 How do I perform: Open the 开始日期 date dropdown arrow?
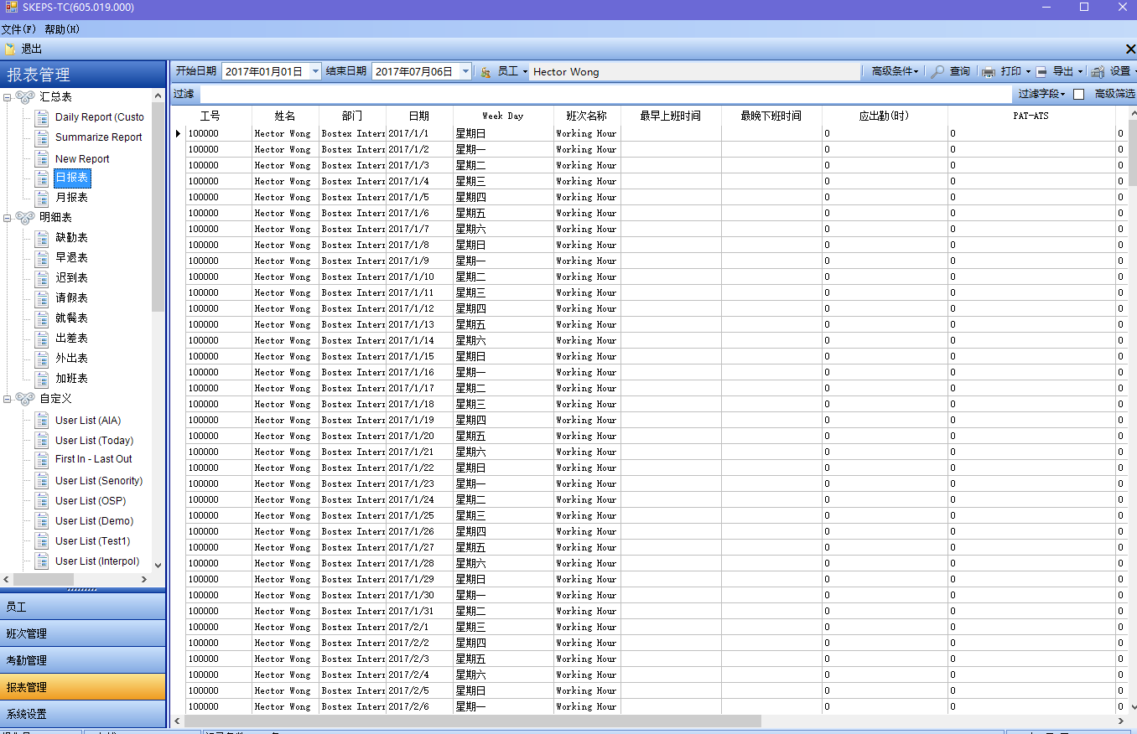pos(315,72)
